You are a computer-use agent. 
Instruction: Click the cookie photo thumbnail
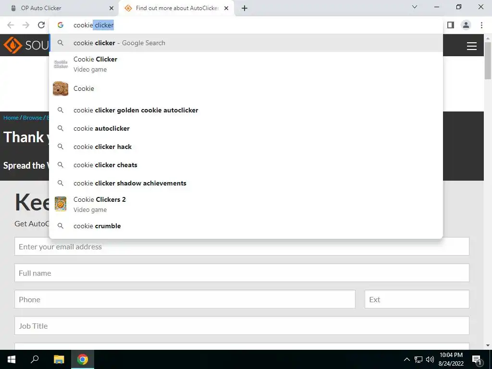(61, 88)
